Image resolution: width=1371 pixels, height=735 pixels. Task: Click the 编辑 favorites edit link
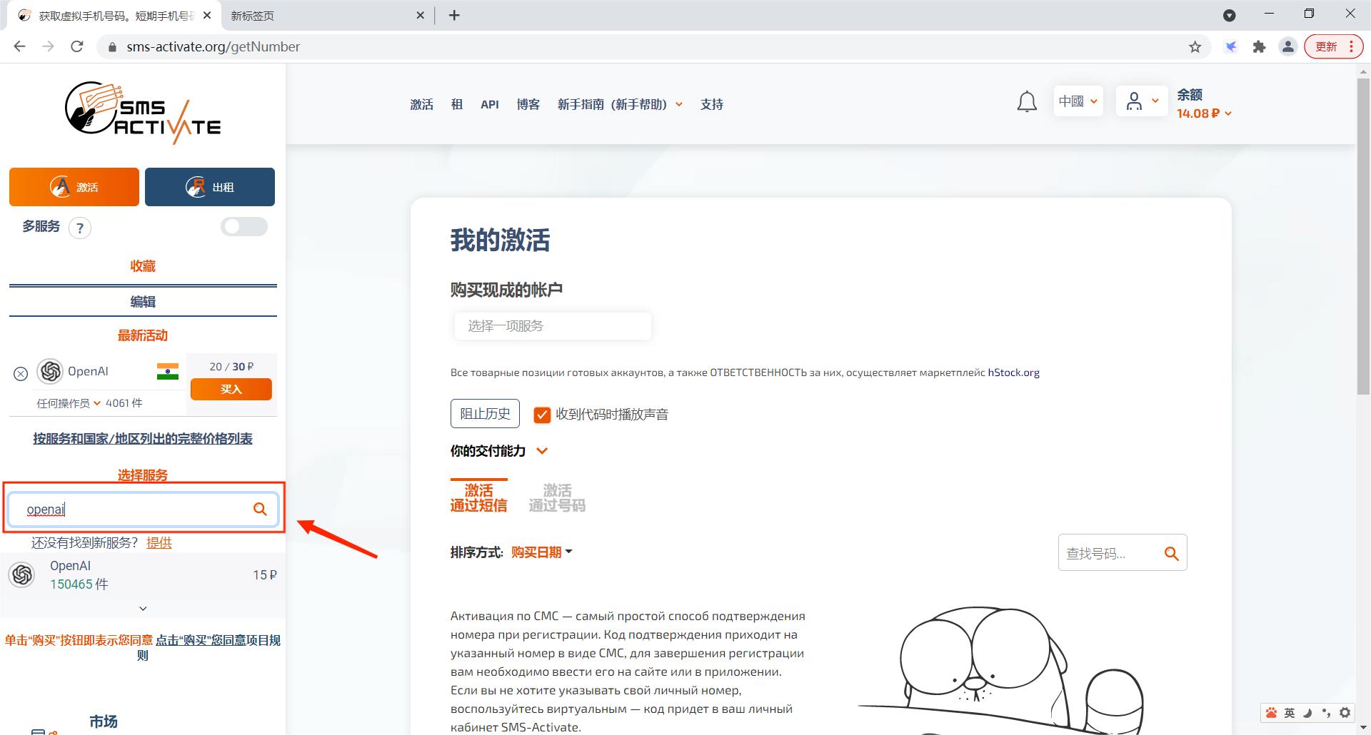point(143,302)
